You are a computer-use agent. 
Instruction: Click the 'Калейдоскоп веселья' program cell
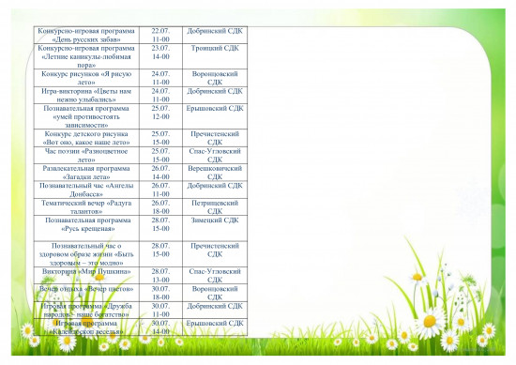pos(86,327)
